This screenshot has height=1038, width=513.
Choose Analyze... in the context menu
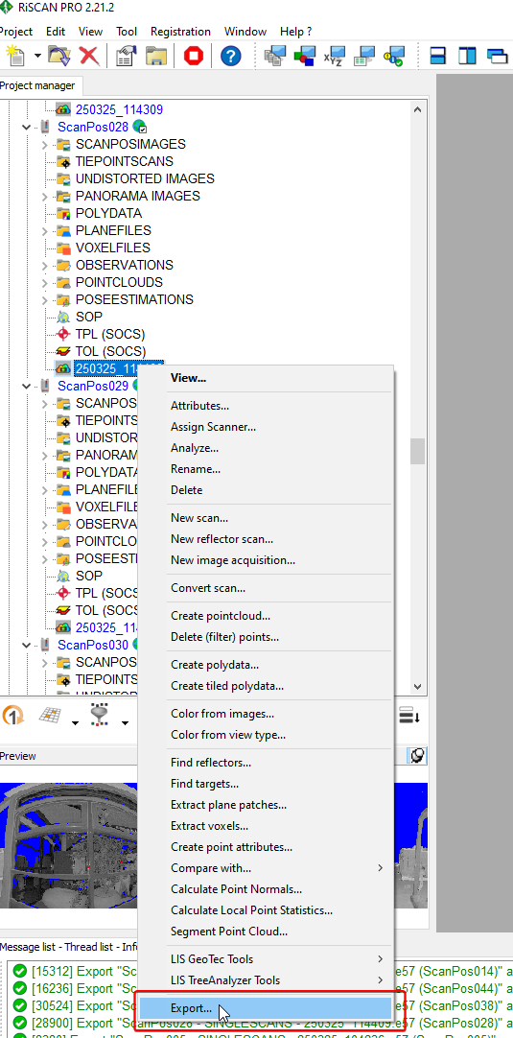(x=265, y=448)
